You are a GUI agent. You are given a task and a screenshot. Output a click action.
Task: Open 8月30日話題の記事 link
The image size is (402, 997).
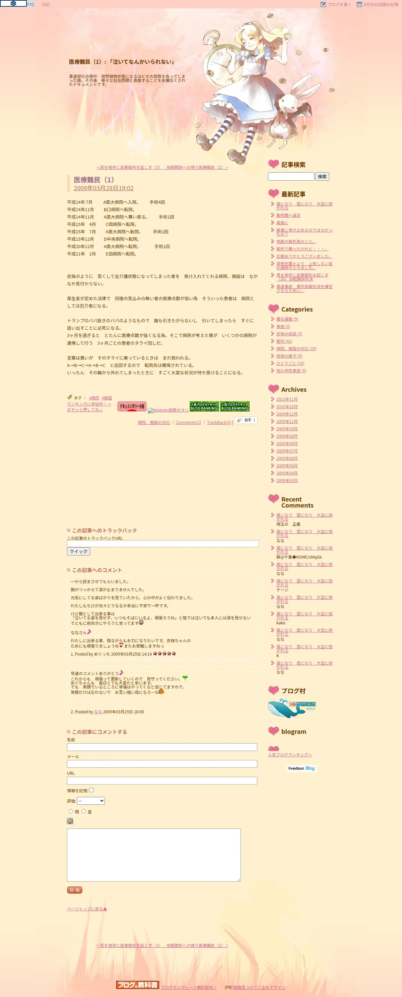tap(381, 5)
